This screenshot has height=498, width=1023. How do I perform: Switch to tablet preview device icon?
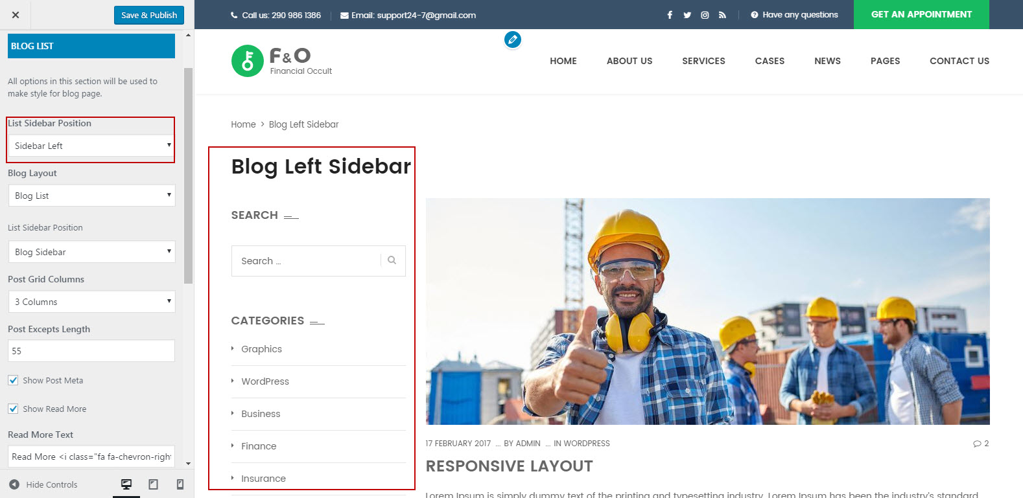(x=154, y=484)
